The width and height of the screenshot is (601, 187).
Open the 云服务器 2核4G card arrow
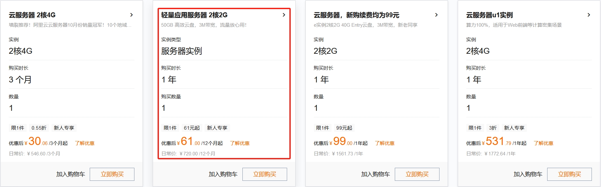pos(131,15)
